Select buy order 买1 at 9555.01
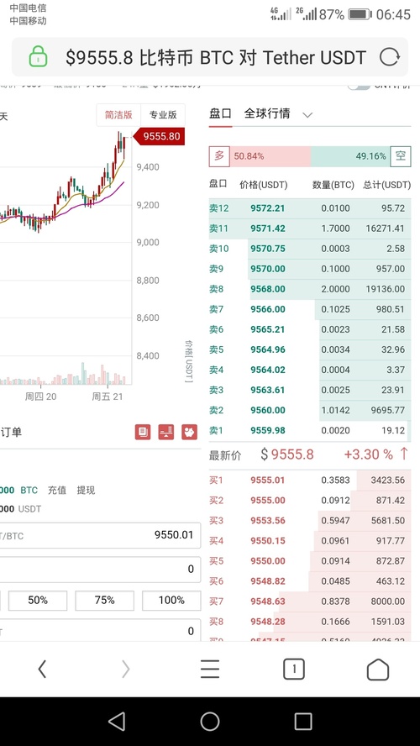 coord(310,480)
